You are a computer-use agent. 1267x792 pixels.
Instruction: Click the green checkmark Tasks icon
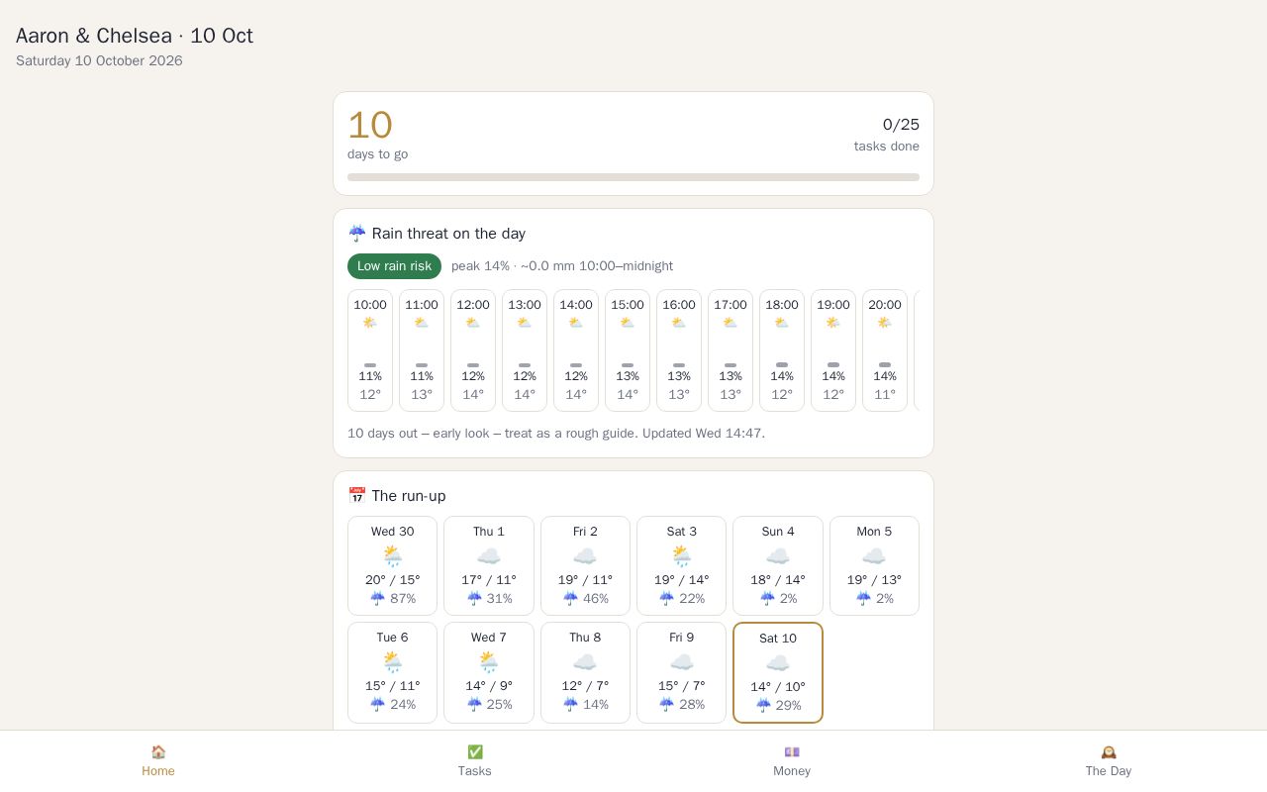pyautogui.click(x=475, y=752)
